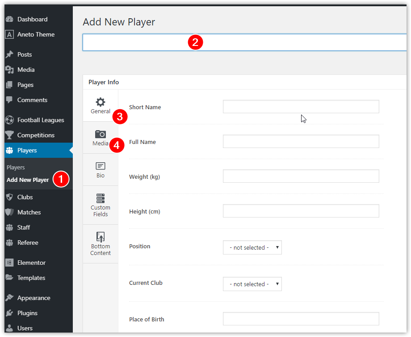Click the Dashboard gauge icon
This screenshot has height=337, width=411.
point(9,19)
